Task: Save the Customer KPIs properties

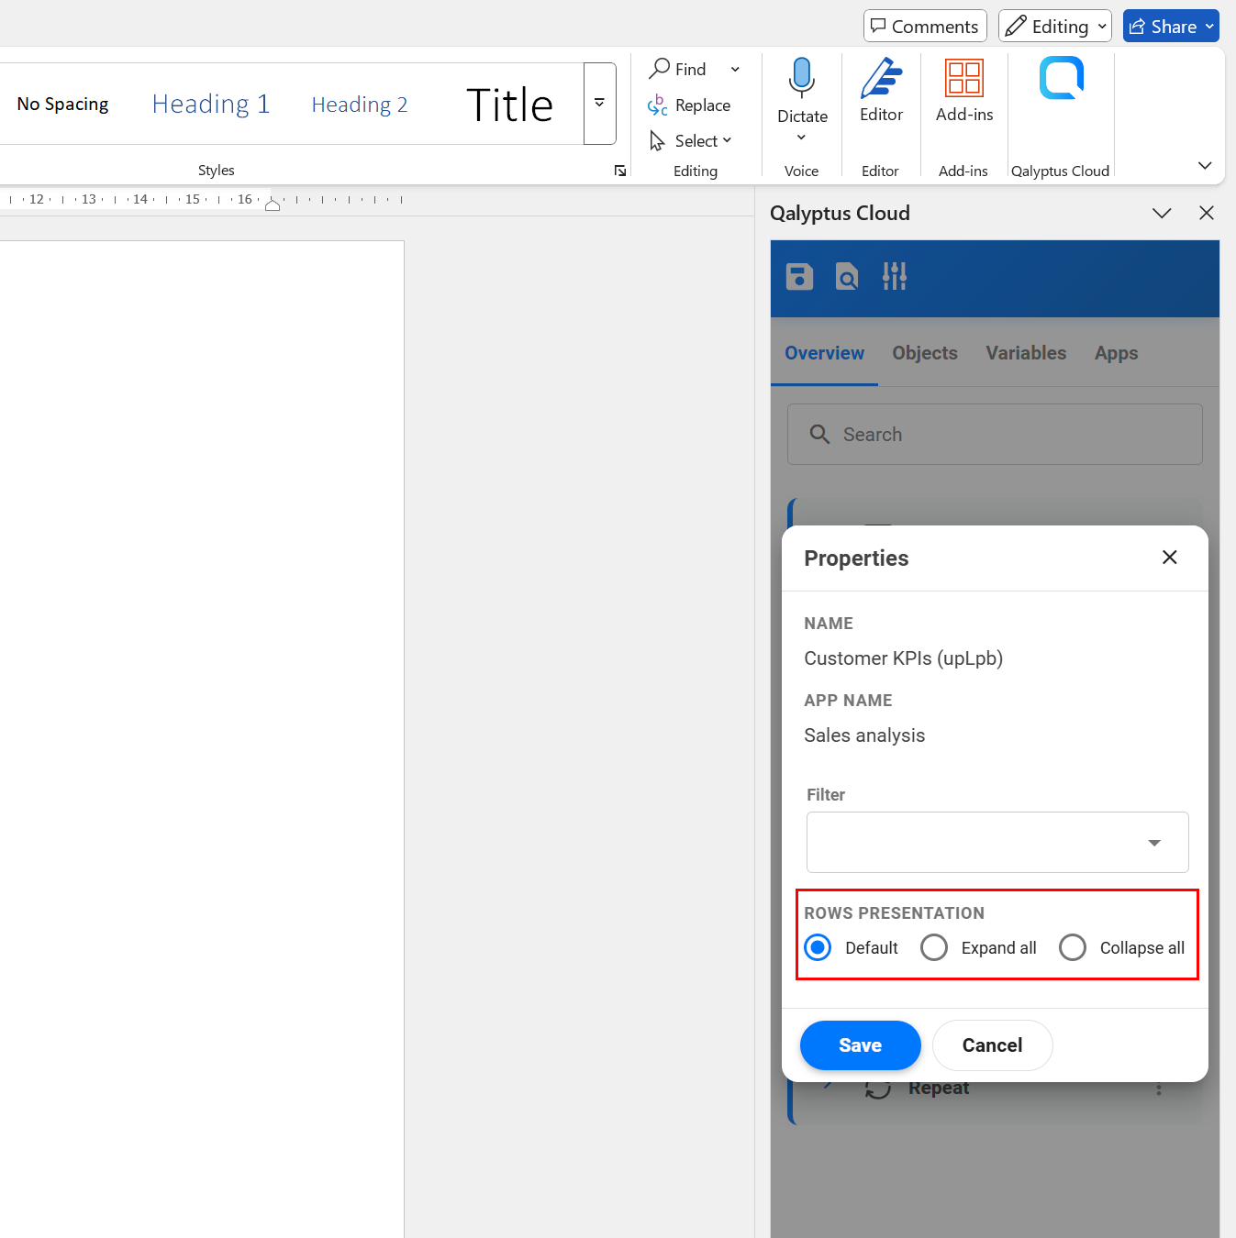Action: point(860,1045)
